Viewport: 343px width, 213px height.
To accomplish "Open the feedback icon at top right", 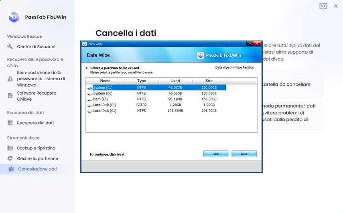I will tap(323, 6).
